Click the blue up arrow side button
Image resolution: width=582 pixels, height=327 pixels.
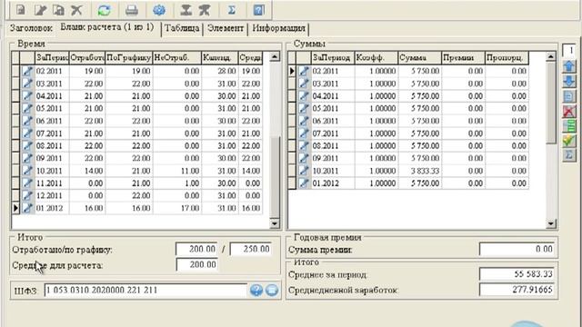[x=569, y=66]
